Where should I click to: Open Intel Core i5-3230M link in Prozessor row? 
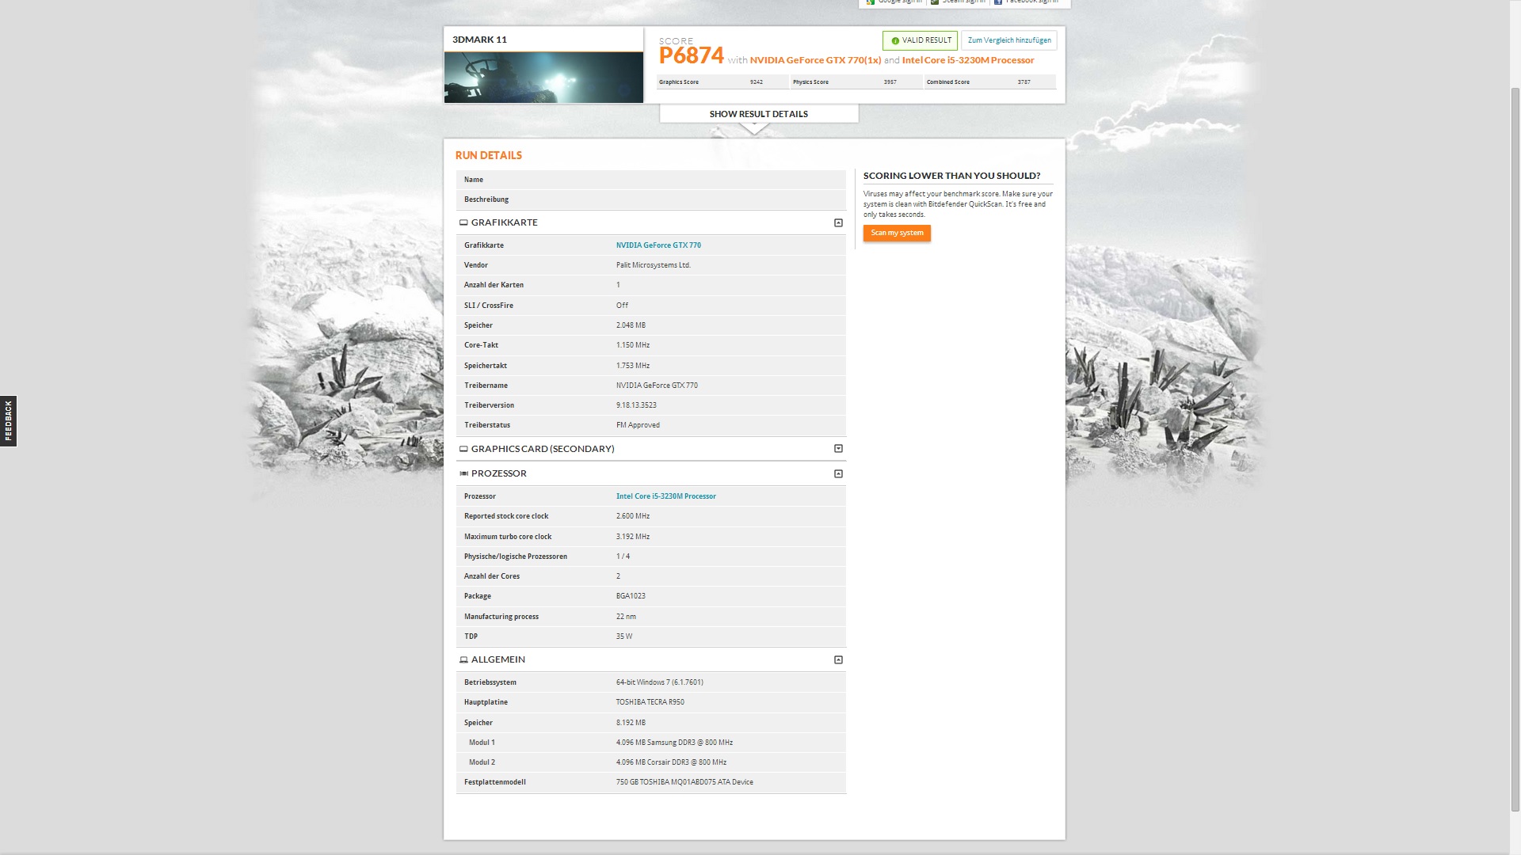pyautogui.click(x=665, y=496)
